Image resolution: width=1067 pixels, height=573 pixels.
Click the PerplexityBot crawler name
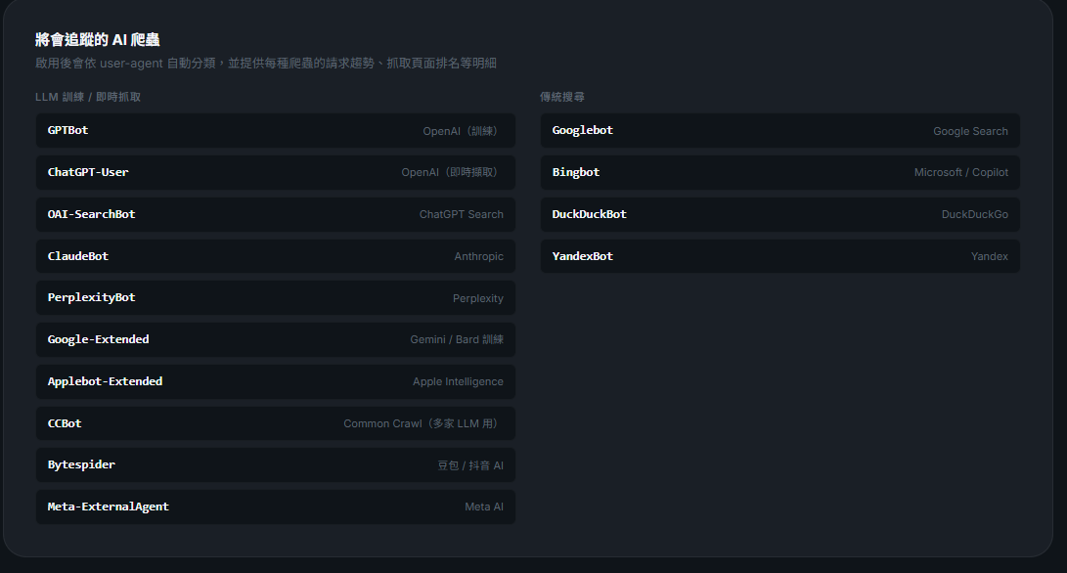pos(91,297)
